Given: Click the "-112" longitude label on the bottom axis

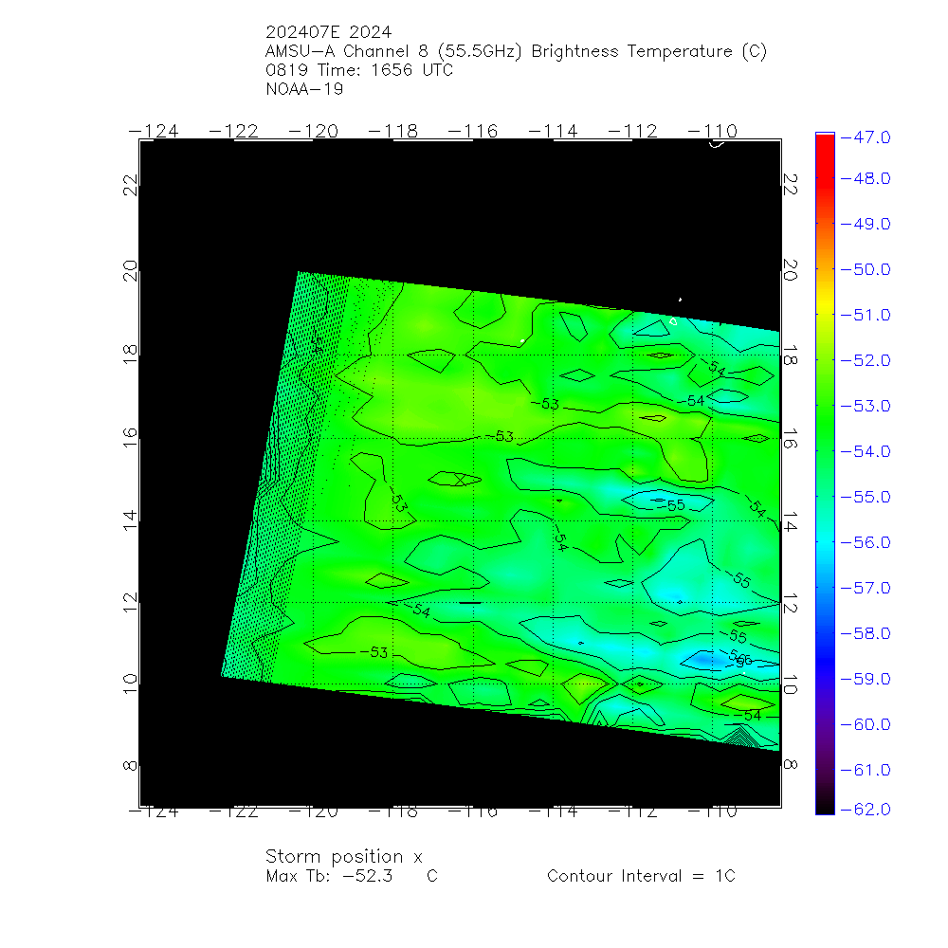Looking at the screenshot, I should (632, 812).
